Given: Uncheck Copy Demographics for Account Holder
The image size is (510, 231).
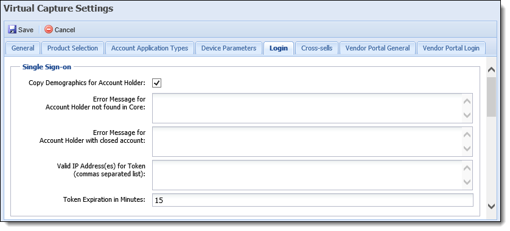Looking at the screenshot, I should click(x=157, y=83).
